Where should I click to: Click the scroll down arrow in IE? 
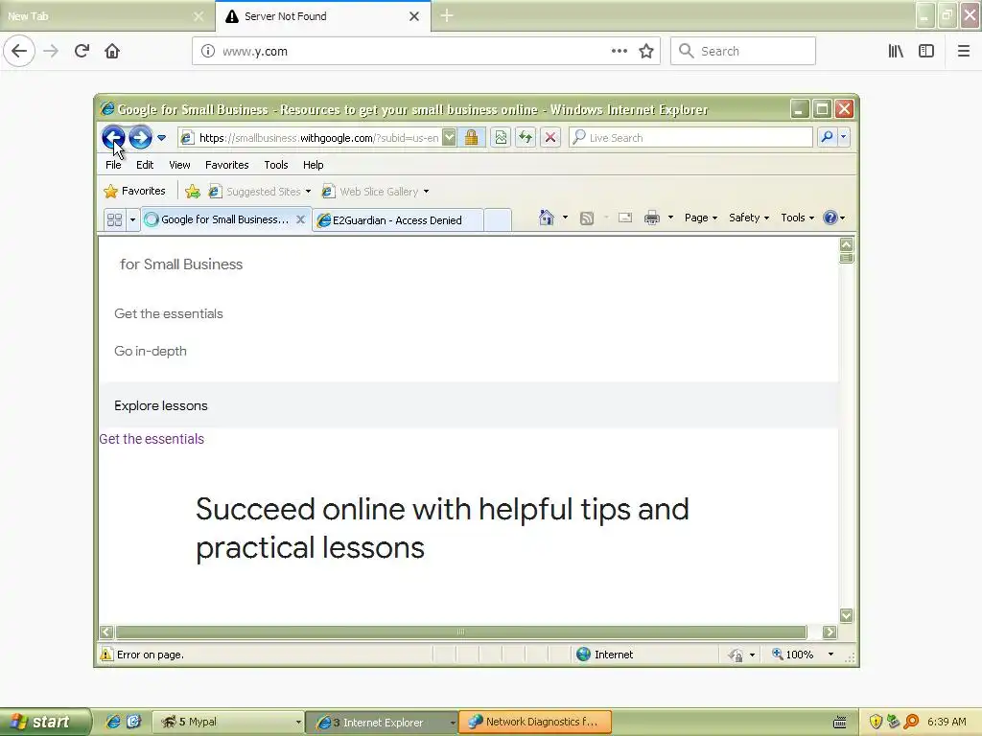click(x=846, y=616)
